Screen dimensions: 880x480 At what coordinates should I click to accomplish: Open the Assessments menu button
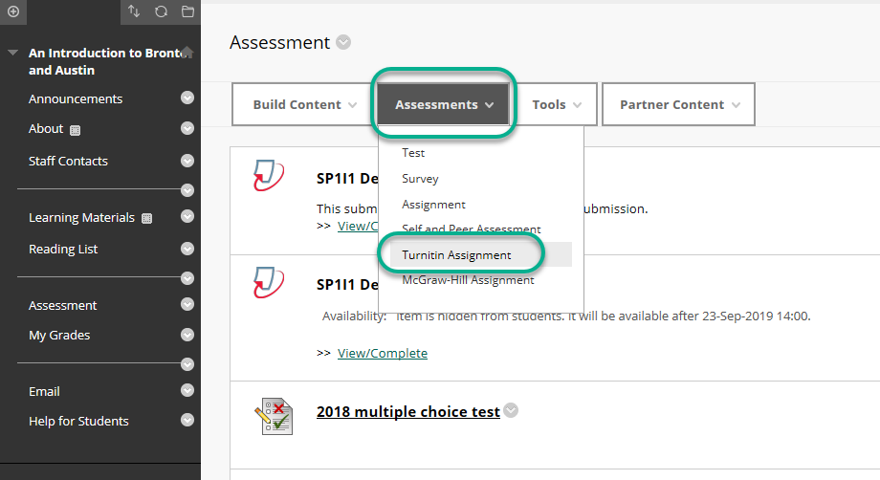[444, 105]
